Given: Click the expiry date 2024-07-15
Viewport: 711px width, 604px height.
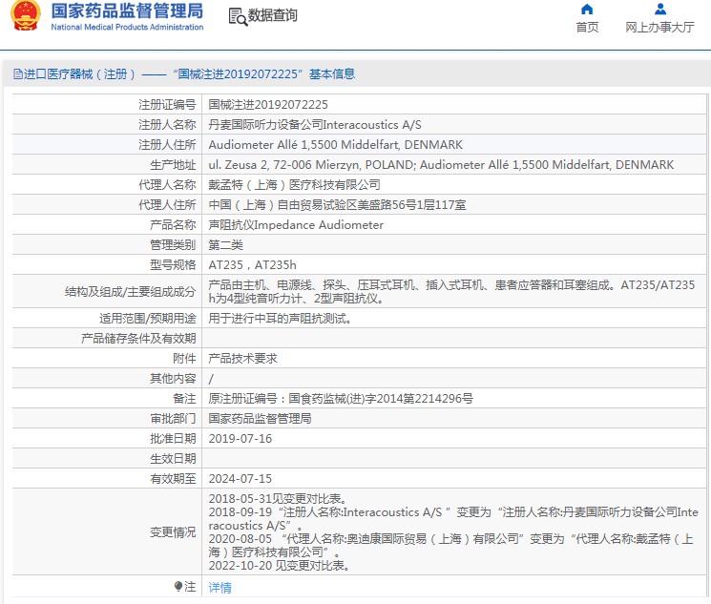Looking at the screenshot, I should point(240,479).
